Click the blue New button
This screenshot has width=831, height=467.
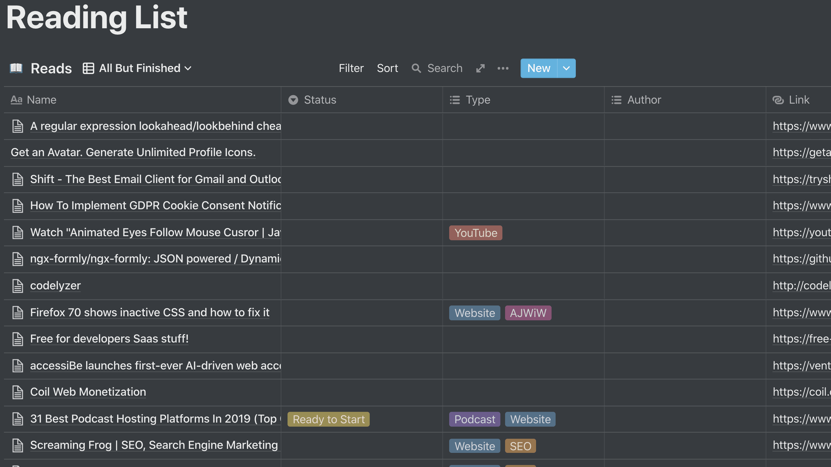click(x=538, y=68)
